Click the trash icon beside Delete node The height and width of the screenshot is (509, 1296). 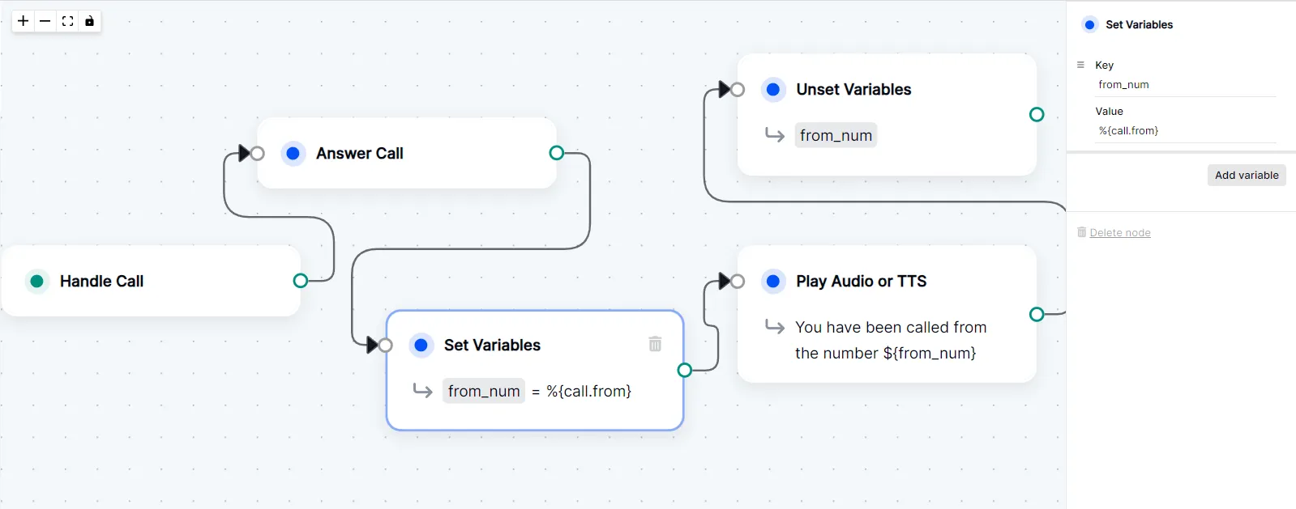(x=1081, y=232)
